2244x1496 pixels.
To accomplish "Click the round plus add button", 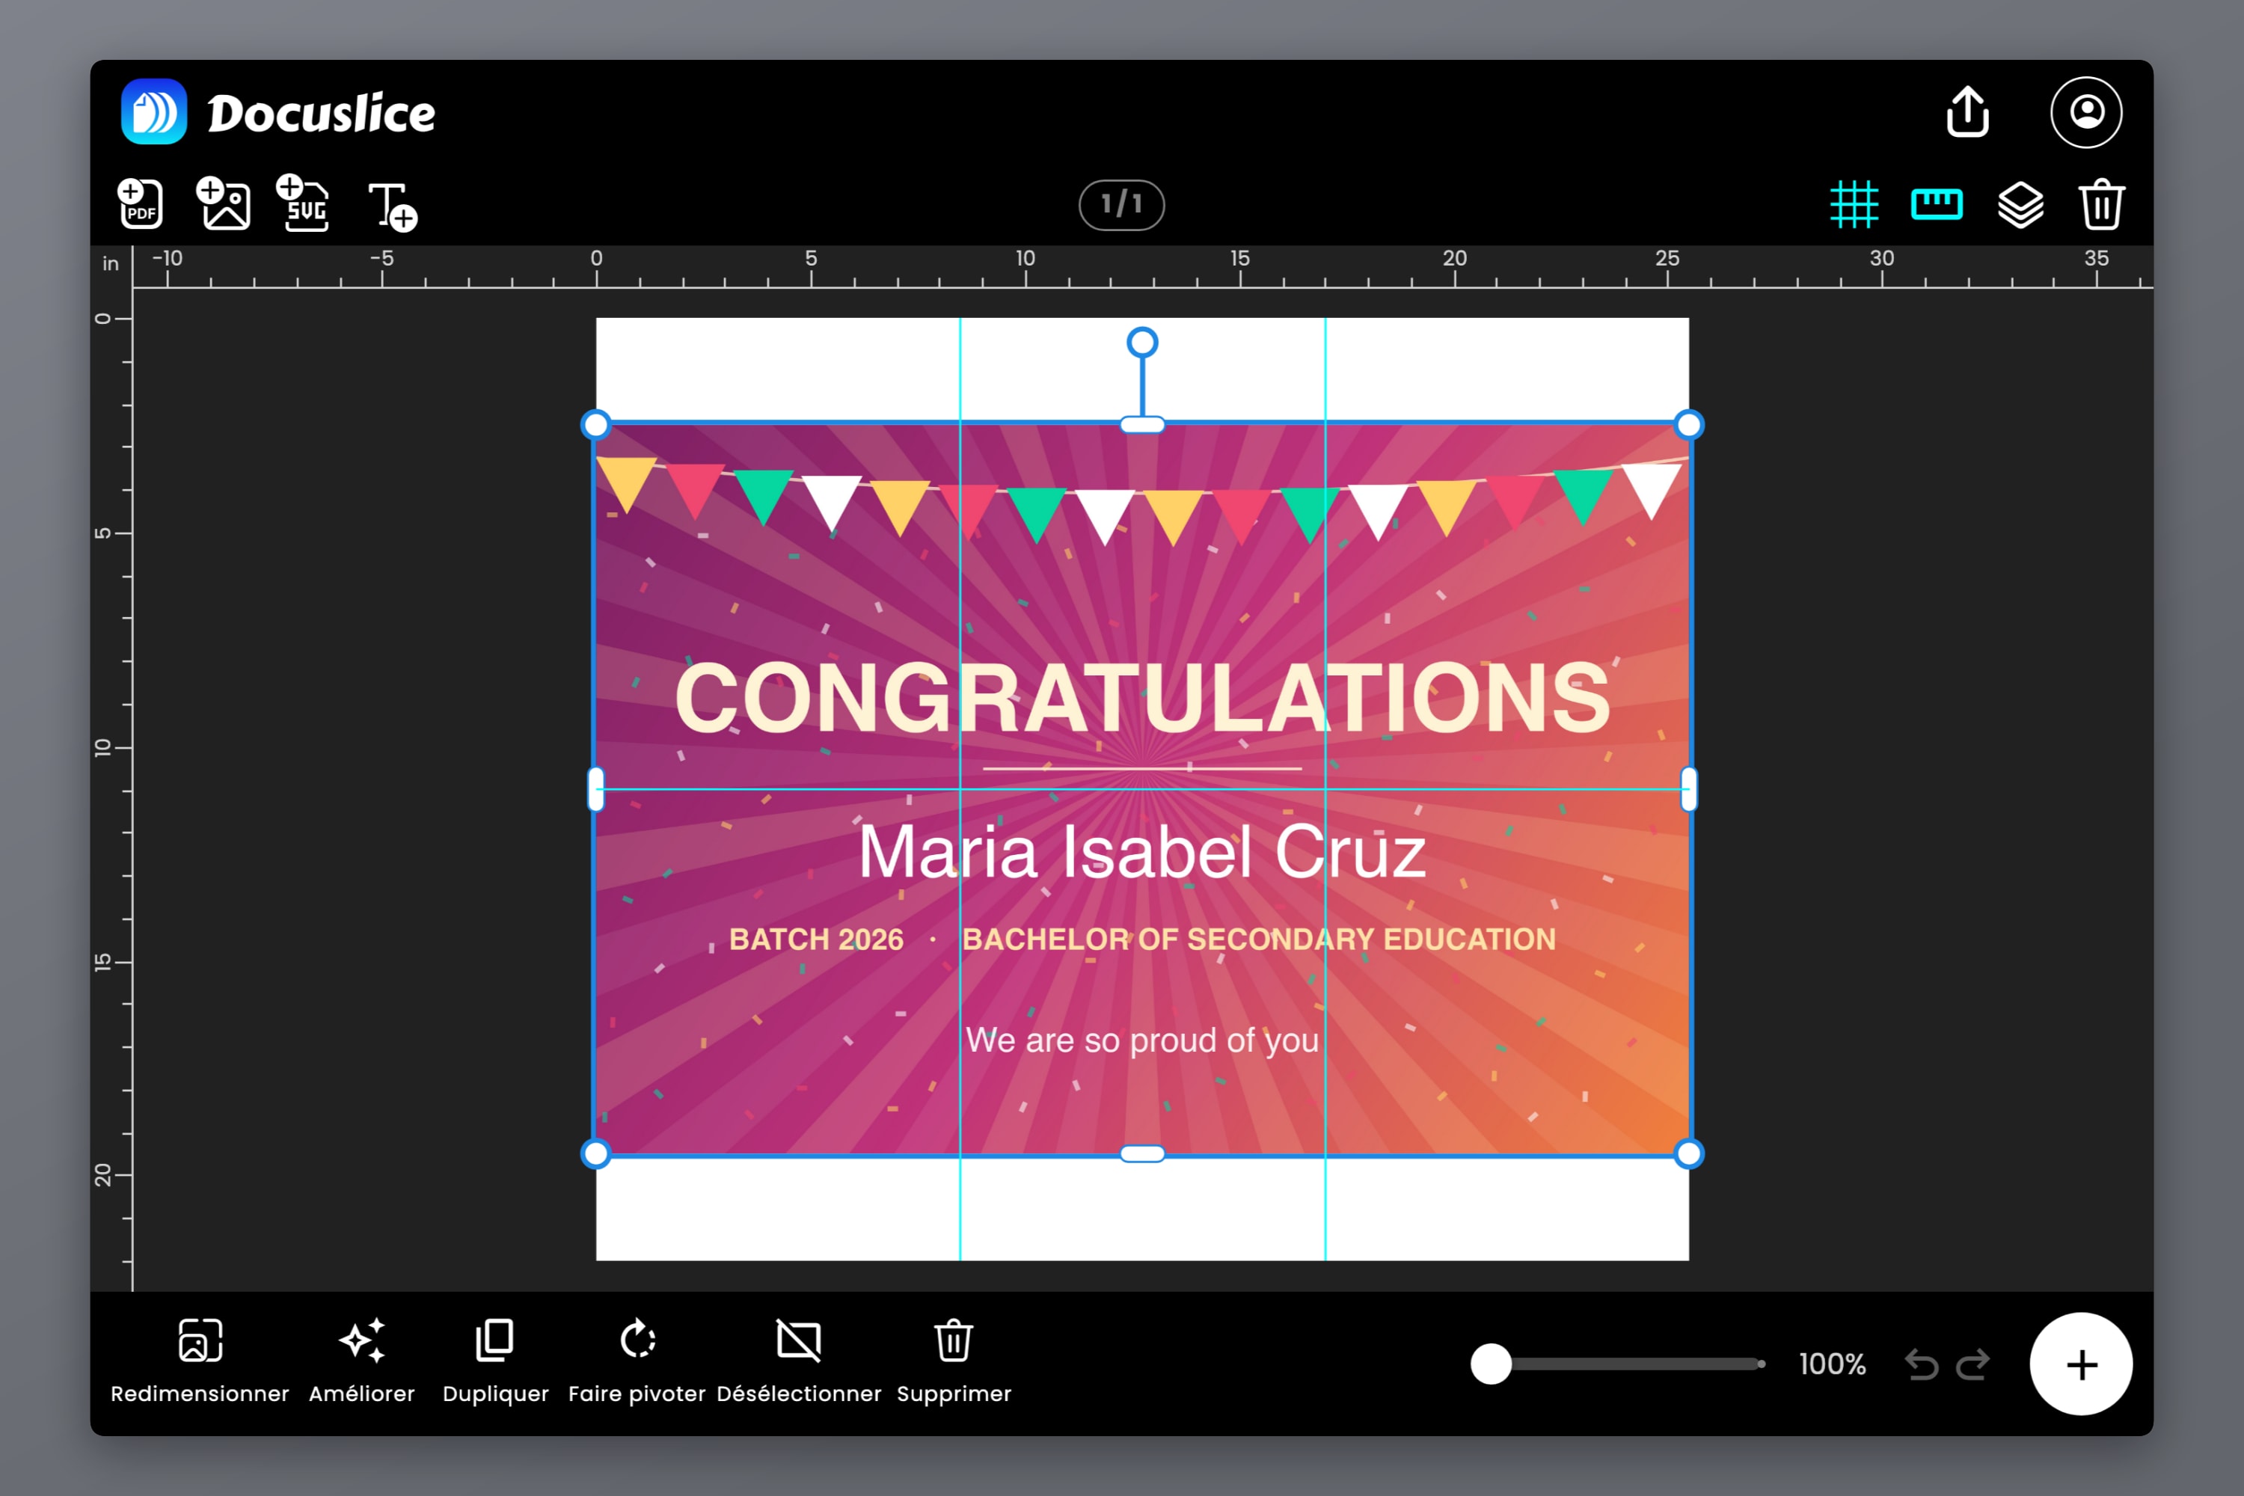I will point(2081,1364).
